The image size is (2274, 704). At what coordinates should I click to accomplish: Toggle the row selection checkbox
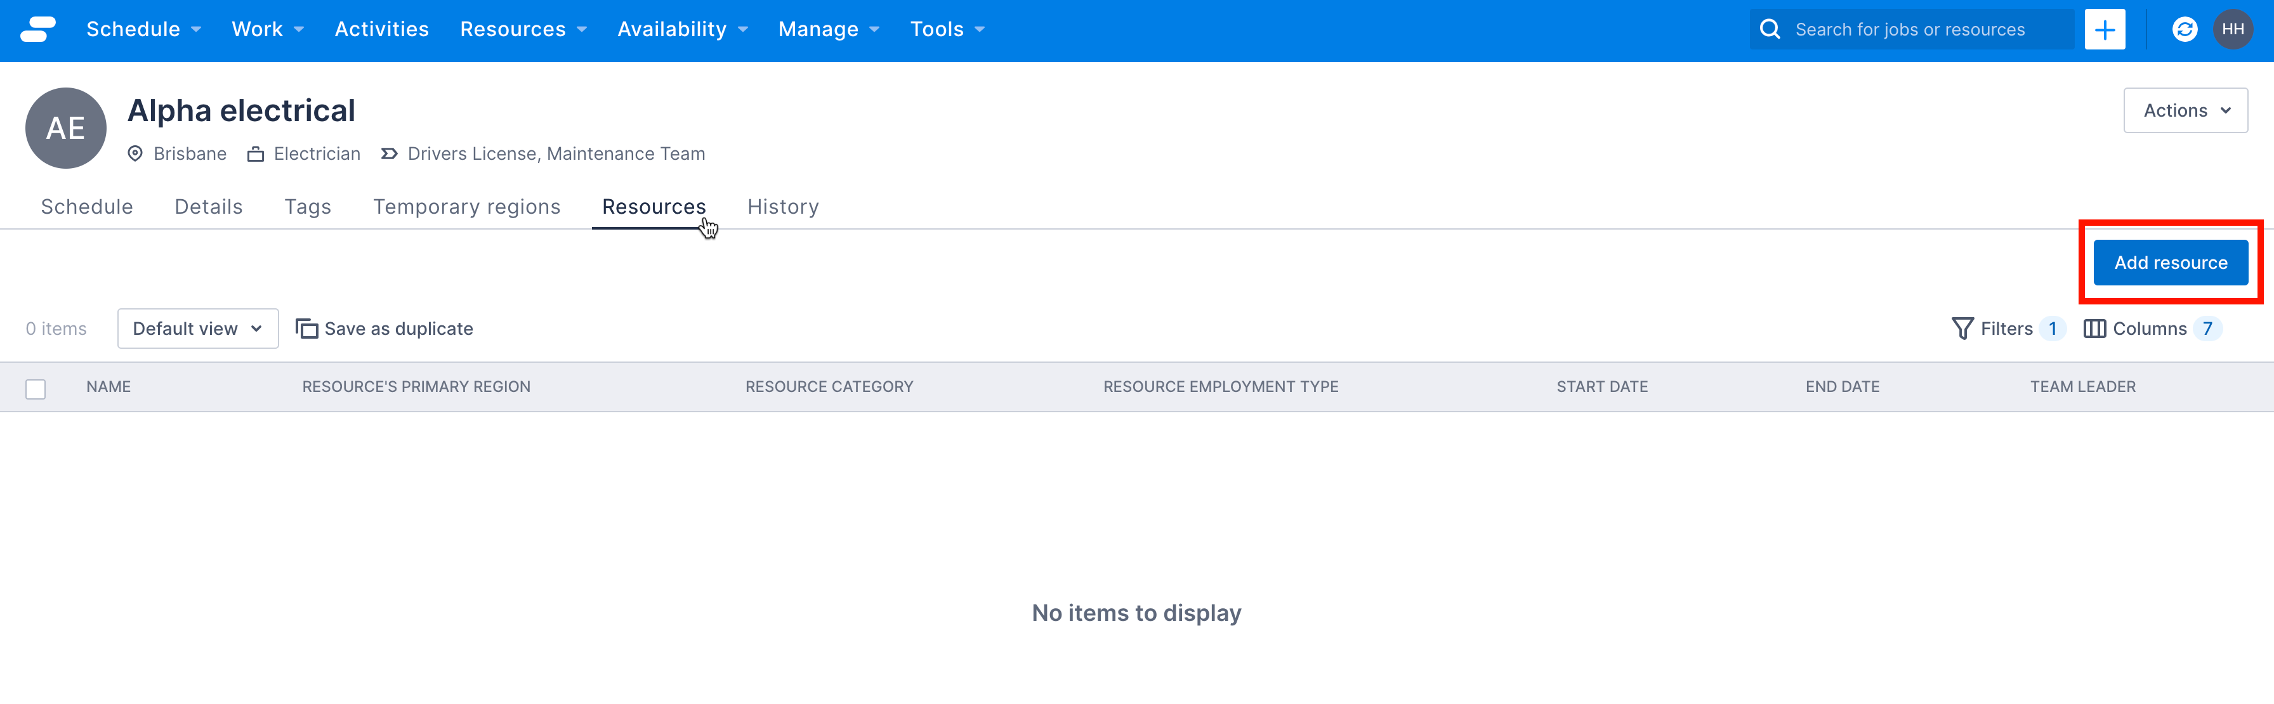pyautogui.click(x=36, y=387)
